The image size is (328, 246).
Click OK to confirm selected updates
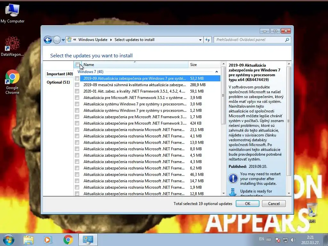point(248,203)
